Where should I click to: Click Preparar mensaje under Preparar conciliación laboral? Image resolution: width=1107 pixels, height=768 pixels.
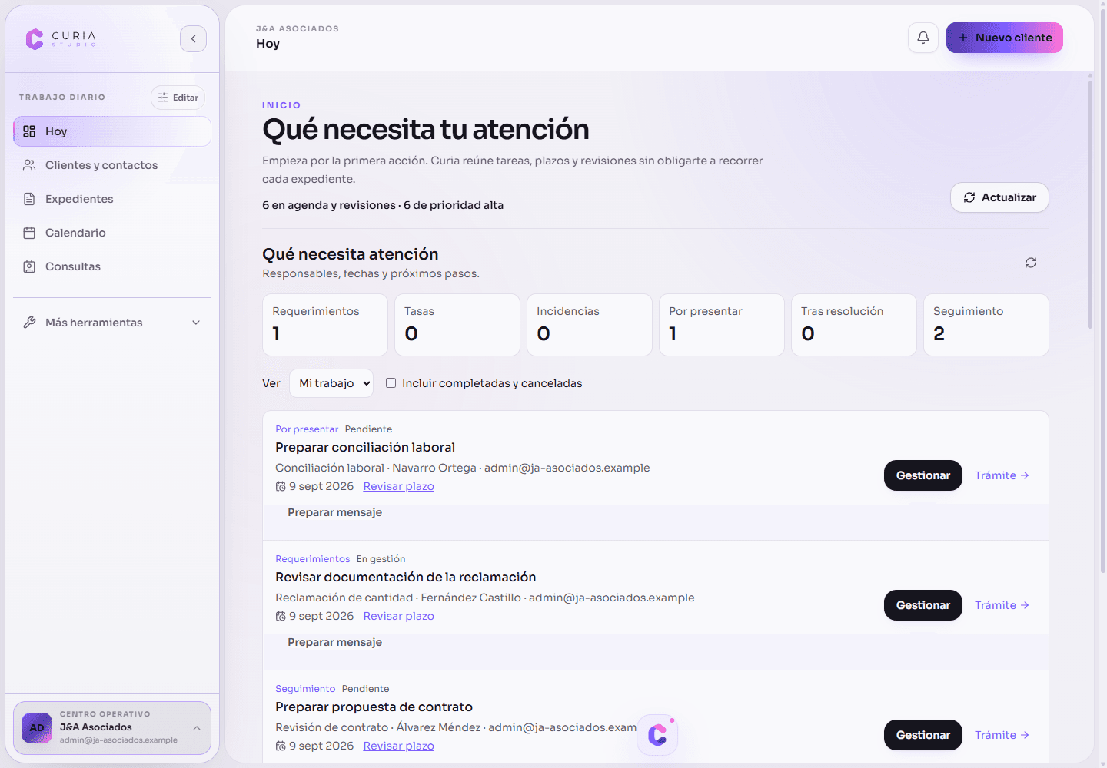(334, 512)
